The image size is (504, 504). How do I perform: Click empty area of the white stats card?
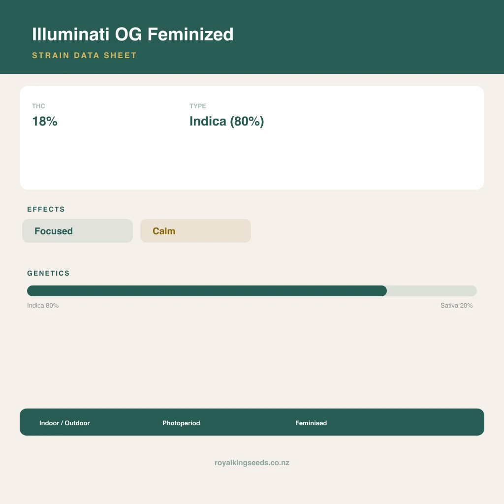click(370, 154)
